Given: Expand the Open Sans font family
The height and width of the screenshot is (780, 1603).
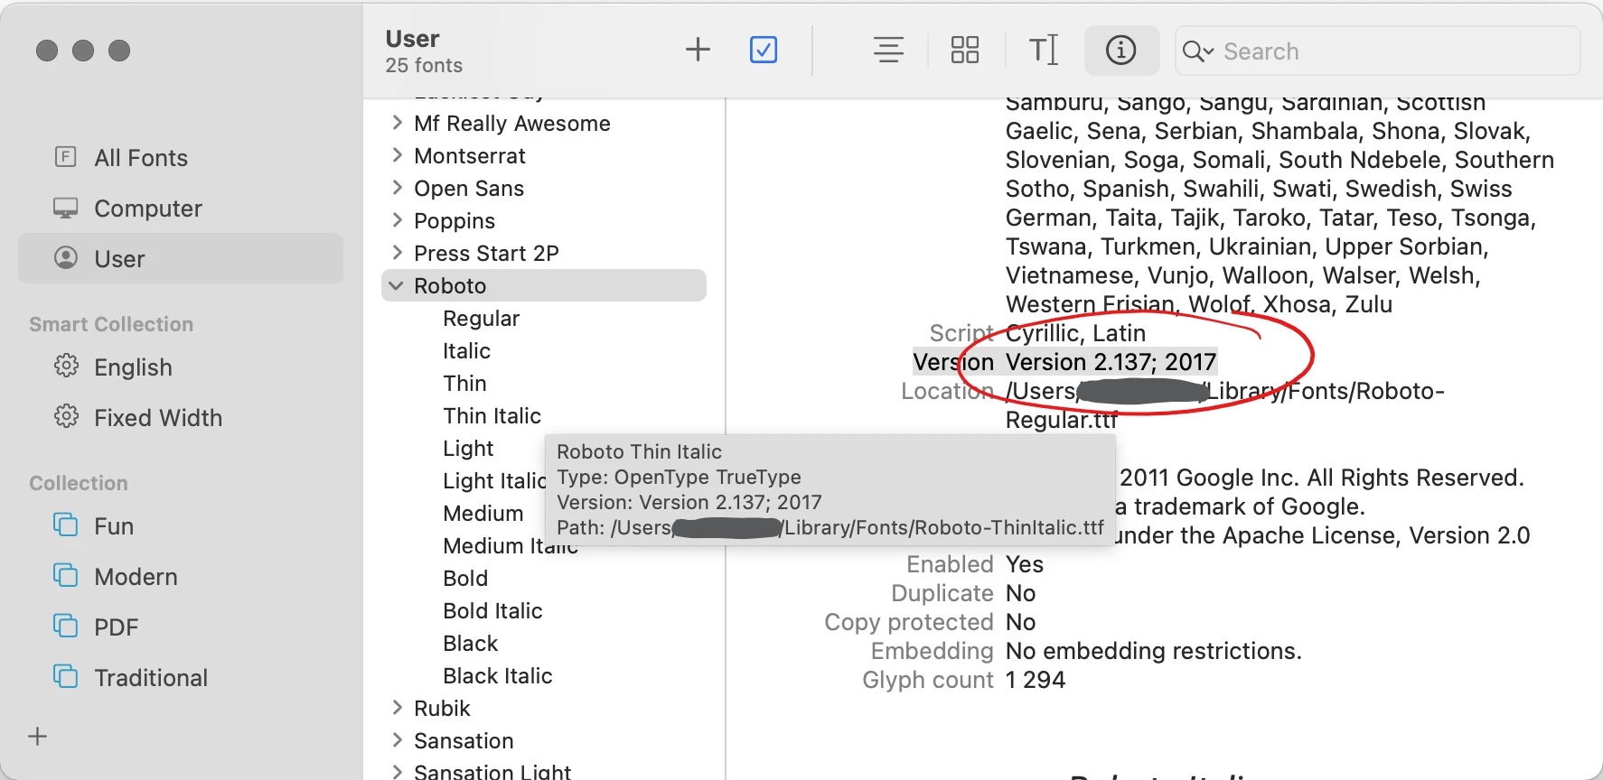Looking at the screenshot, I should [x=397, y=188].
